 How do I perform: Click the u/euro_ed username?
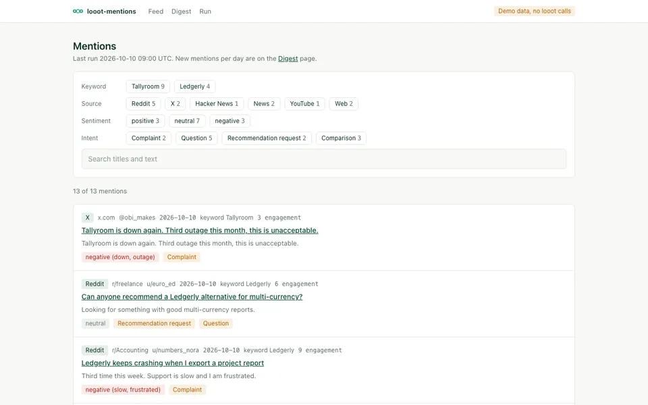[161, 284]
